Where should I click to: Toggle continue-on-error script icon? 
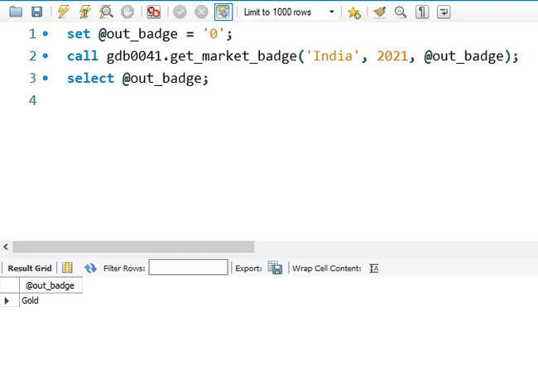pos(153,12)
